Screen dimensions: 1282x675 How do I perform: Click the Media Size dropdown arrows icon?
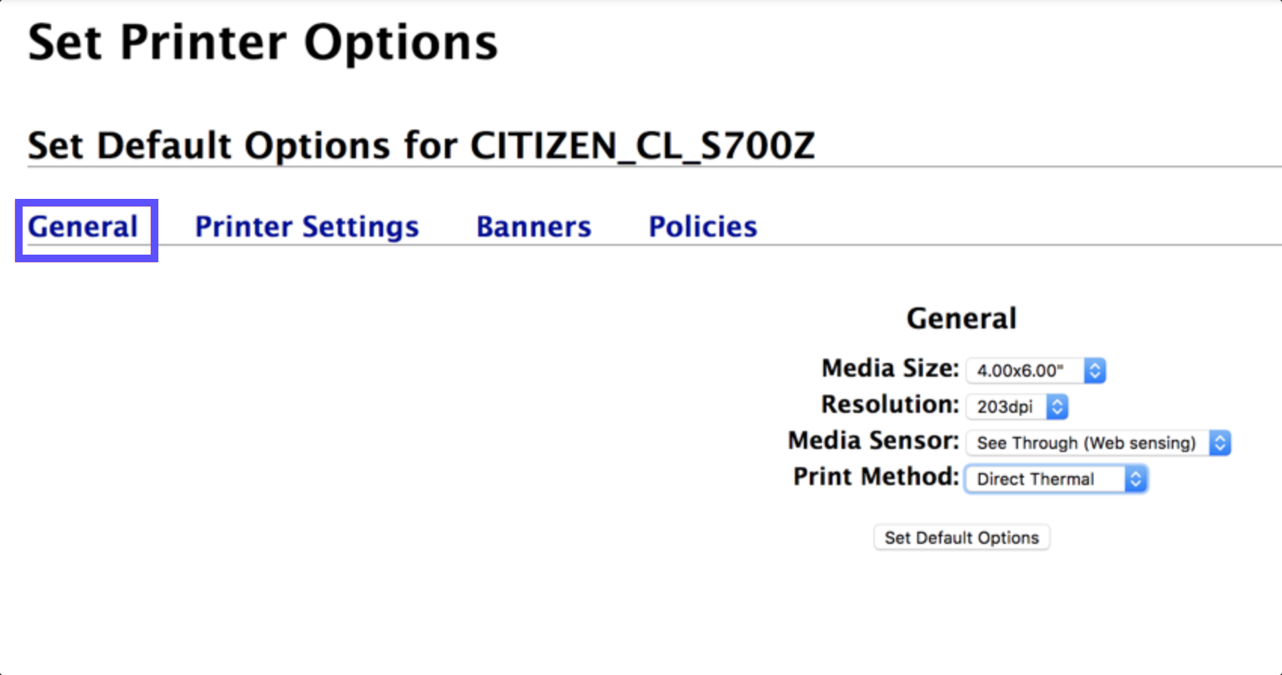coord(1093,370)
